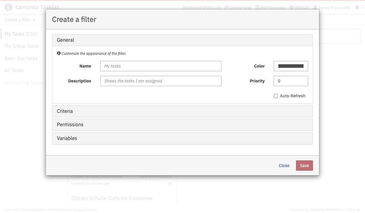The height and width of the screenshot is (213, 365).
Task: Click the Close link in dialog
Action: pos(284,166)
